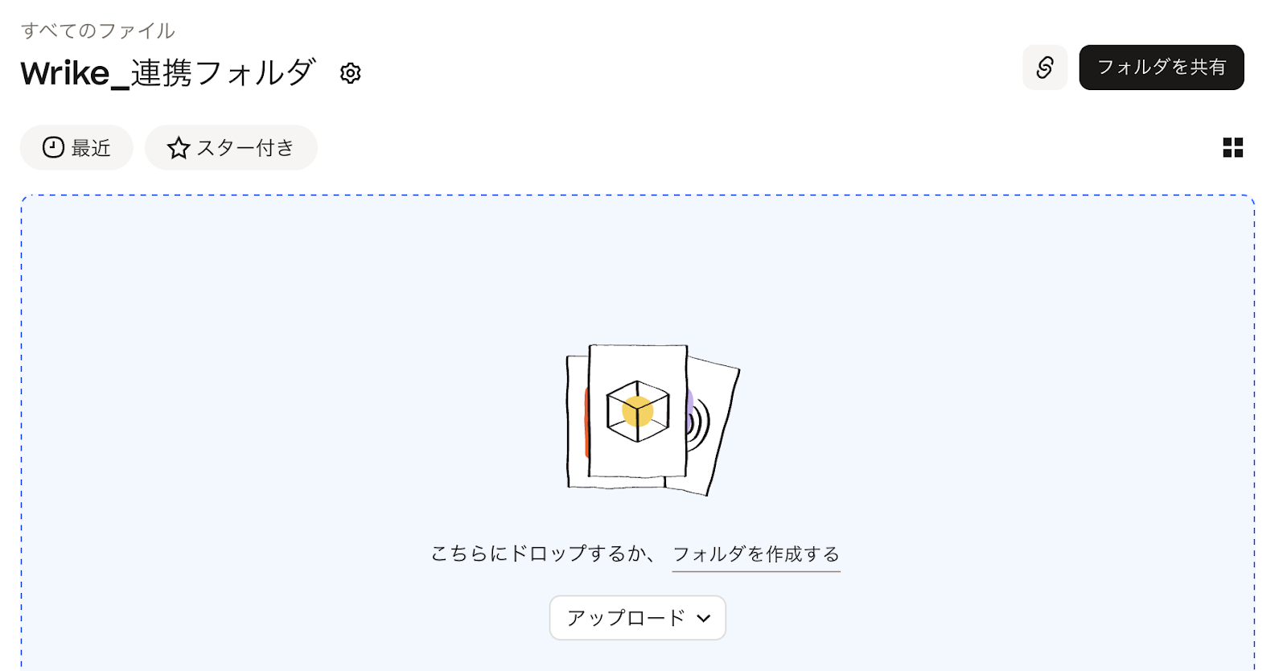
Task: Click the Wrike_連携フォルダ folder title
Action: 168,73
